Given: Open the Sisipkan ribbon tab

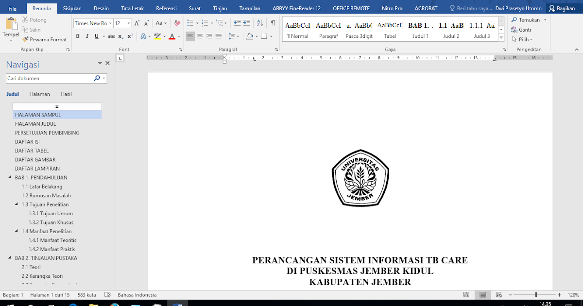Looking at the screenshot, I should (72, 8).
